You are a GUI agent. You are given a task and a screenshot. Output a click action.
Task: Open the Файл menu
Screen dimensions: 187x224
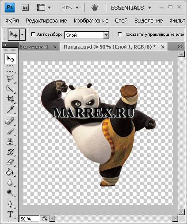12,21
